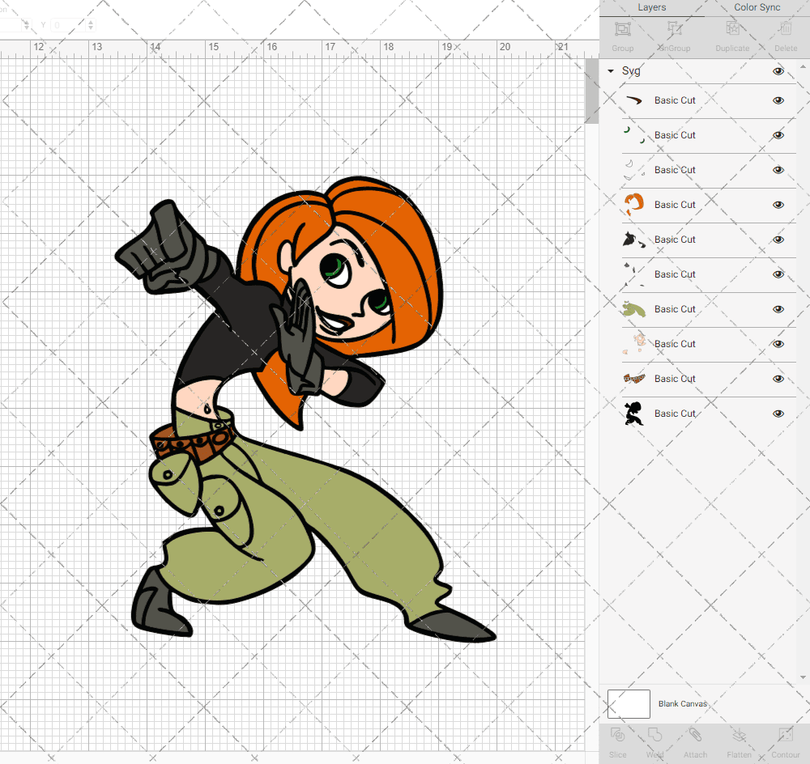This screenshot has width=810, height=764.
Task: Hide the orange hair Basic Cut layer
Action: pyautogui.click(x=778, y=205)
